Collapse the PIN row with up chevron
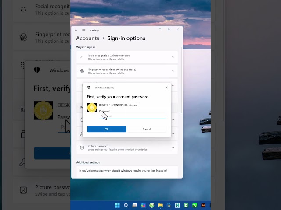This screenshot has height=210, width=281. point(173,85)
